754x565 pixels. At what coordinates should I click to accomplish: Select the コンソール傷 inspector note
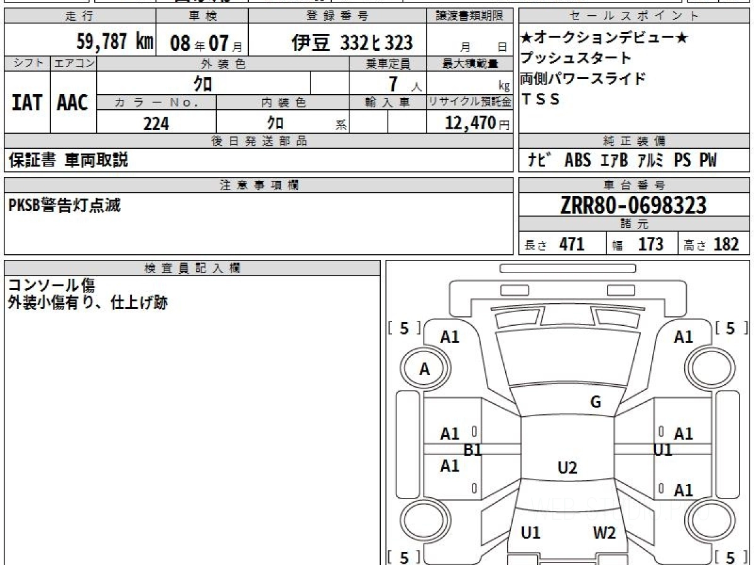tap(52, 286)
